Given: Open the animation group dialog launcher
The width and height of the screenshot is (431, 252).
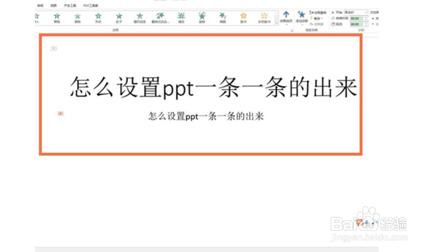Looking at the screenshot, I should (x=292, y=31).
